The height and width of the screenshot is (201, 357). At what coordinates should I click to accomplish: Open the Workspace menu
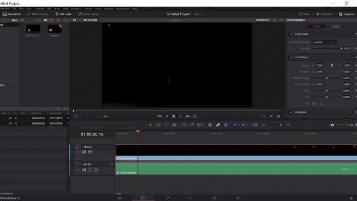pyautogui.click(x=122, y=9)
